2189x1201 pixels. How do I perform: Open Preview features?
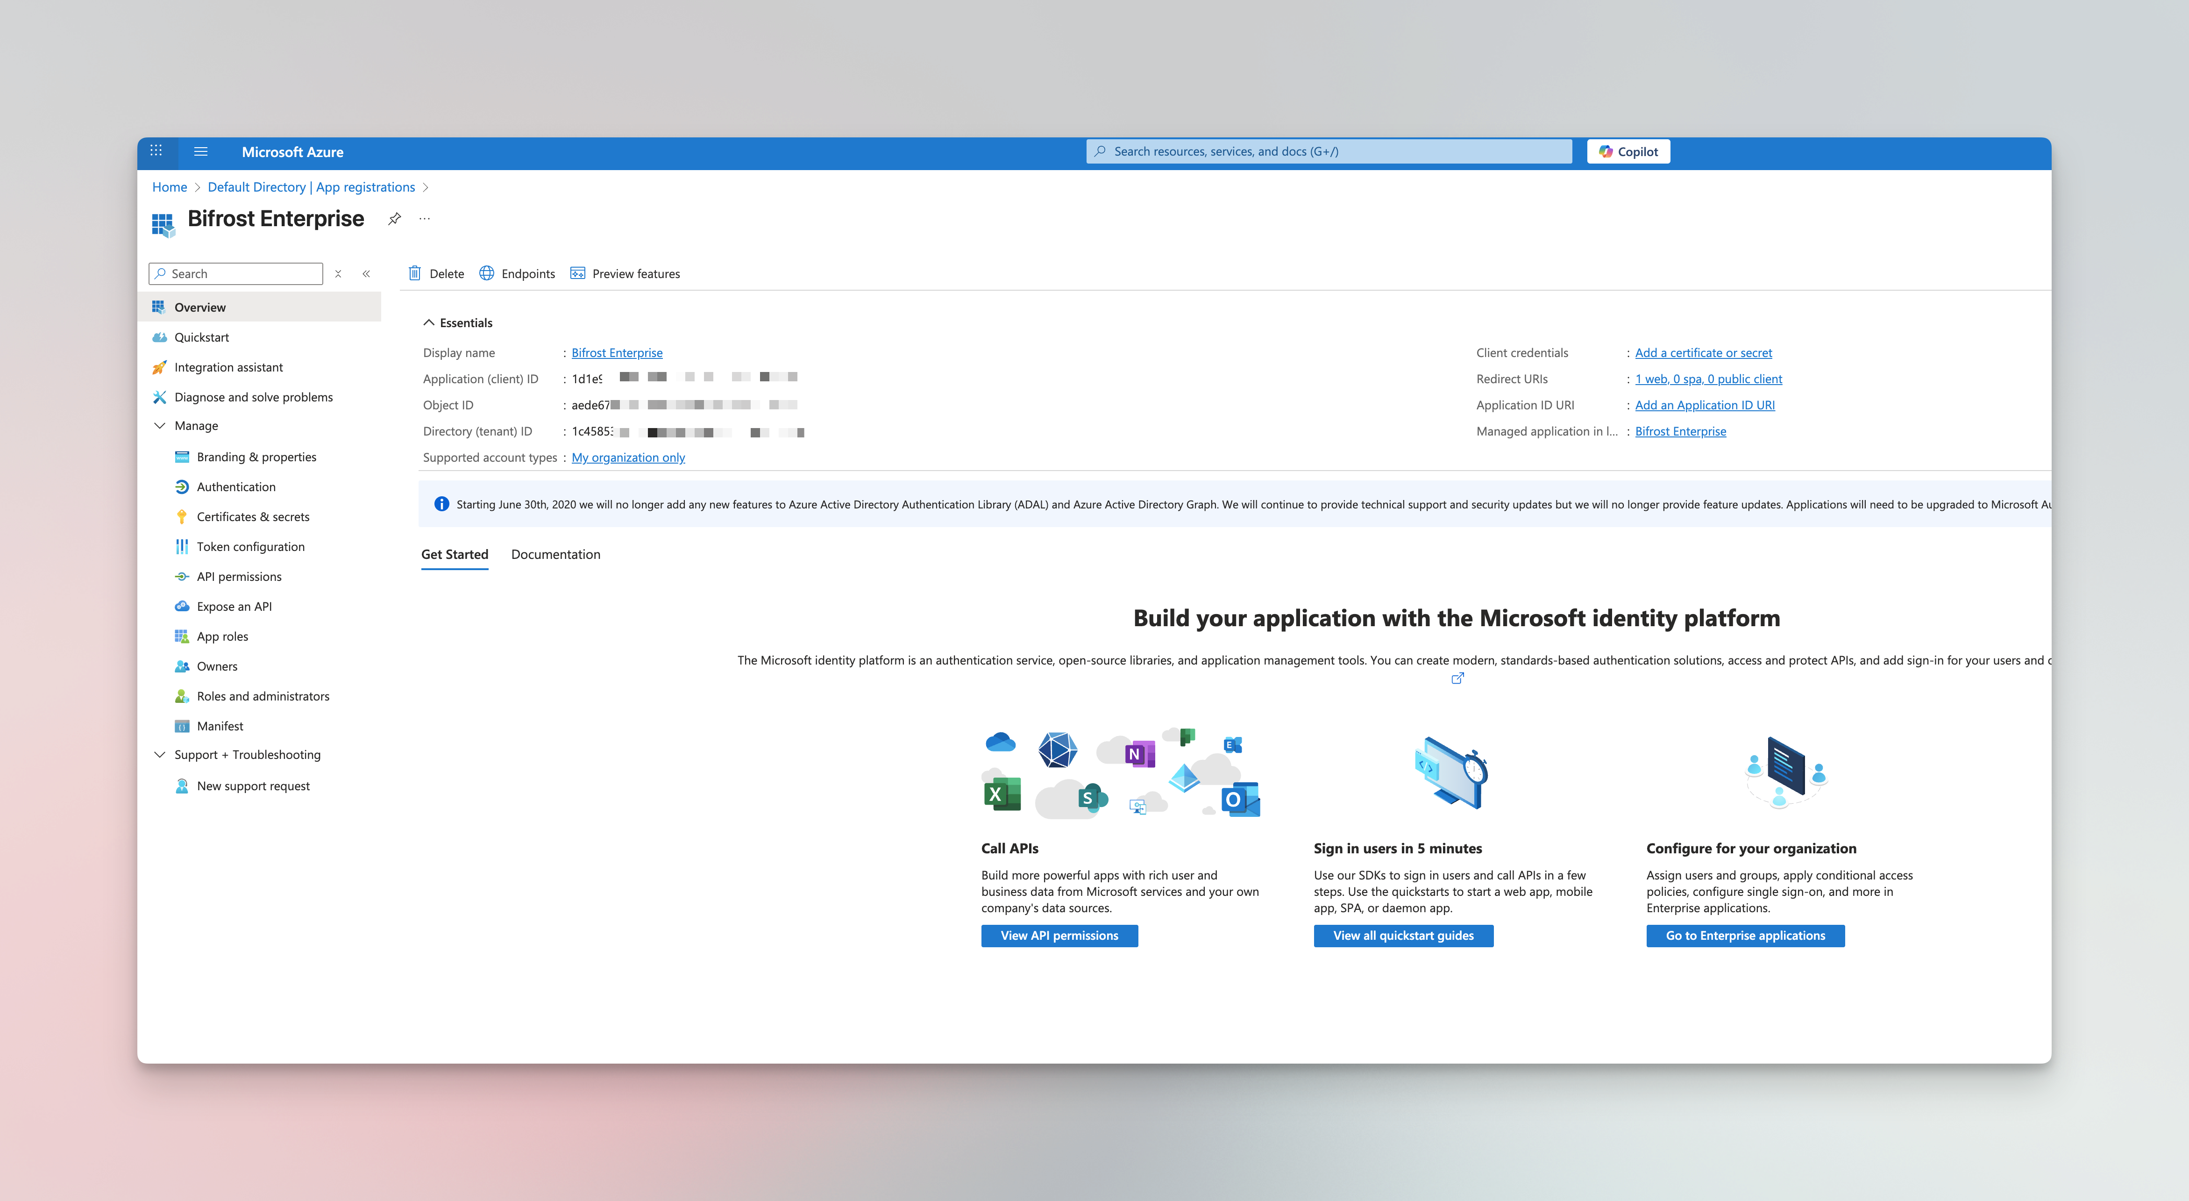625,274
